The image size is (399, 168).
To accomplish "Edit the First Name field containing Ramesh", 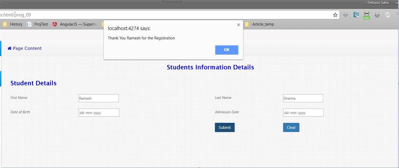I will [99, 98].
